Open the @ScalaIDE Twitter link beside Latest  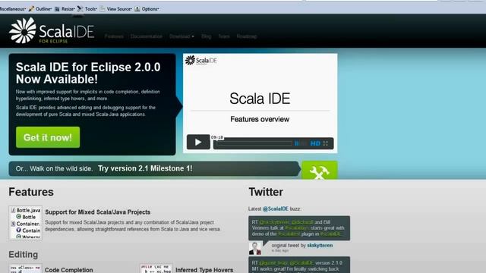[276, 209]
